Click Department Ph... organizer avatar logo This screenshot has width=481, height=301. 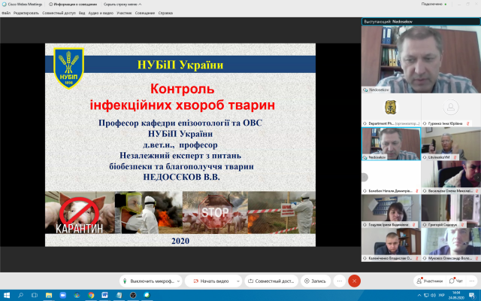[x=391, y=107]
